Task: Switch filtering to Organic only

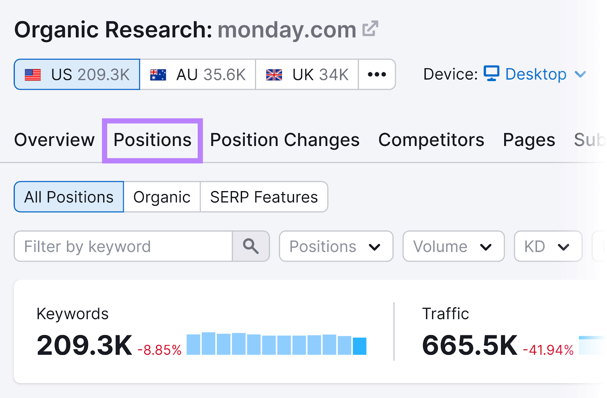Action: (x=162, y=197)
